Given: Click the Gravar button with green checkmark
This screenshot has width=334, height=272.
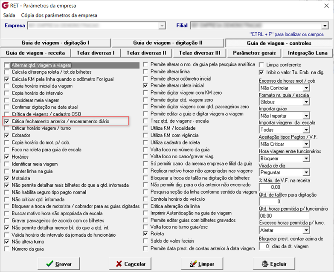Looking at the screenshot, I should (x=59, y=264).
